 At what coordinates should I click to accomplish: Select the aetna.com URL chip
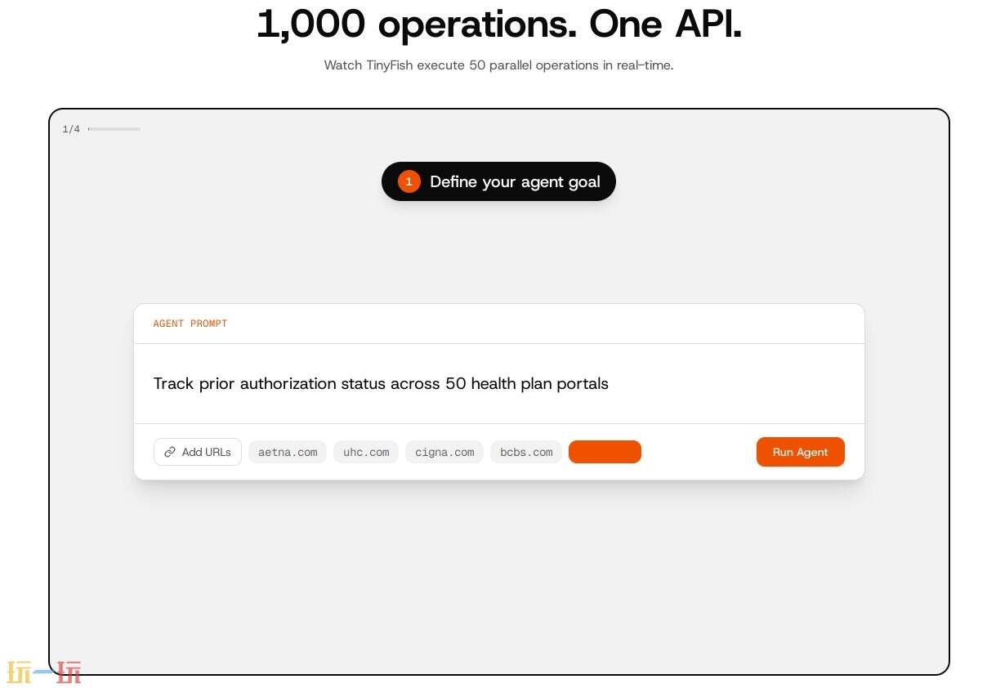pyautogui.click(x=288, y=452)
